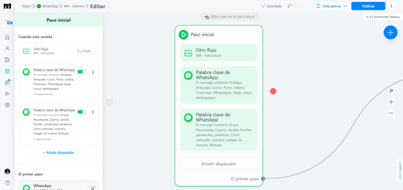Viewport: 403px width, 190px height.
Task: Open Live Chat sidebar icon
Action: (x=7, y=82)
